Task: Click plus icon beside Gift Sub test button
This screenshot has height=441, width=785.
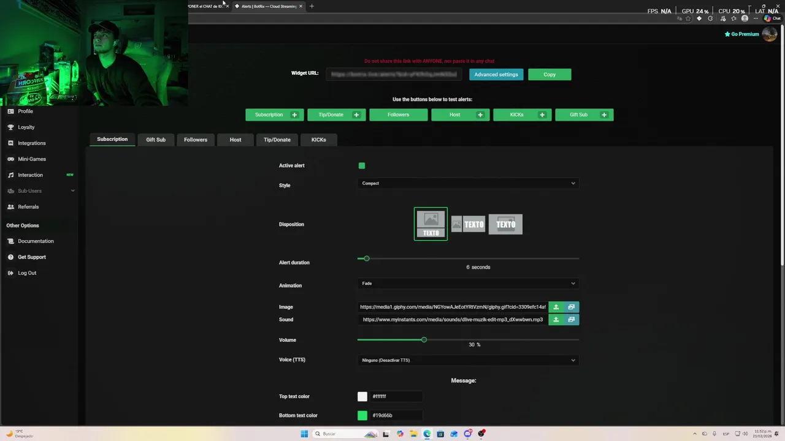Action: point(604,115)
